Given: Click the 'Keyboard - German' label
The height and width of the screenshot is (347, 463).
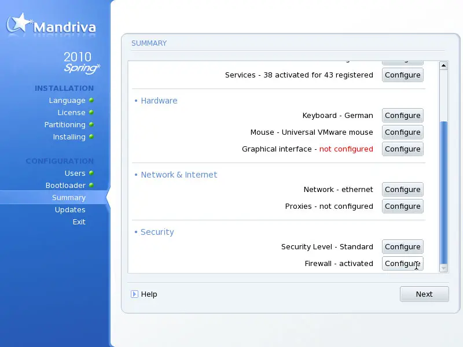Looking at the screenshot, I should [338, 115].
